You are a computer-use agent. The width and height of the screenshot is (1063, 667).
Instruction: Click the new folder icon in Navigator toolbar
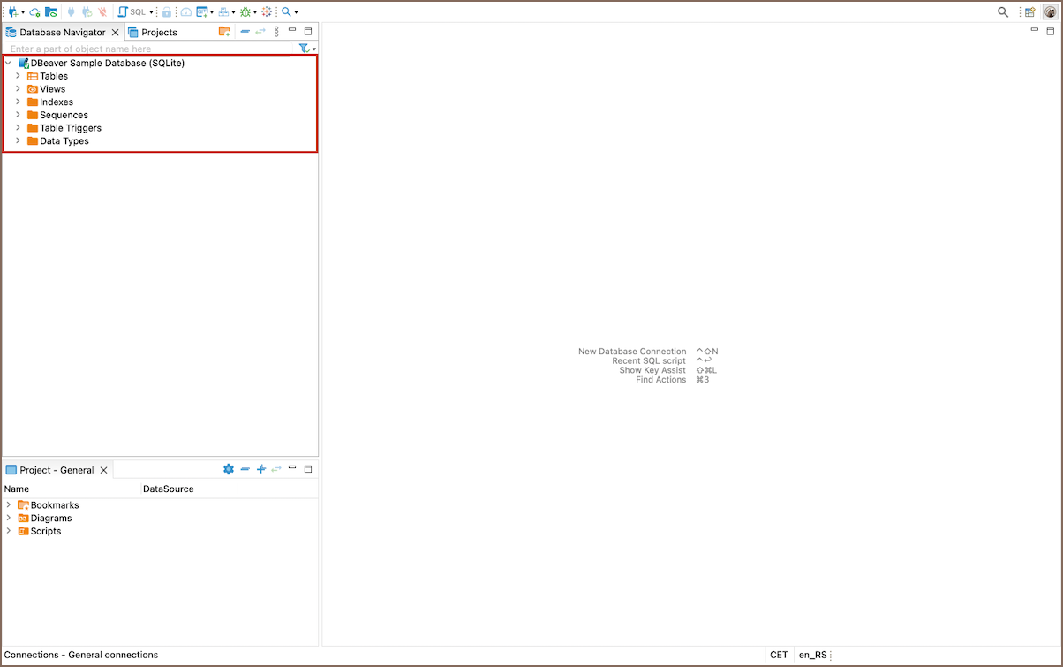tap(224, 32)
